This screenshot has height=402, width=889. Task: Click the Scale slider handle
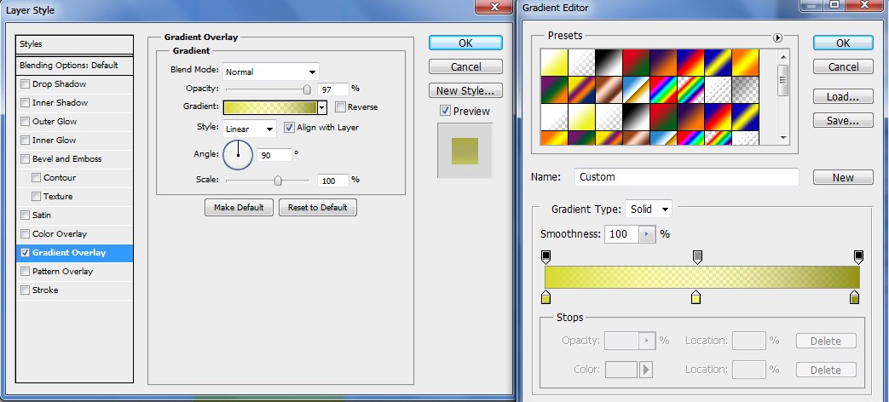(278, 181)
